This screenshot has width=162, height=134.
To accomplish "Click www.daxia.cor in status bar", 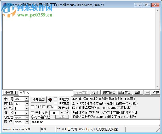I will pyautogui.click(x=13, y=129).
